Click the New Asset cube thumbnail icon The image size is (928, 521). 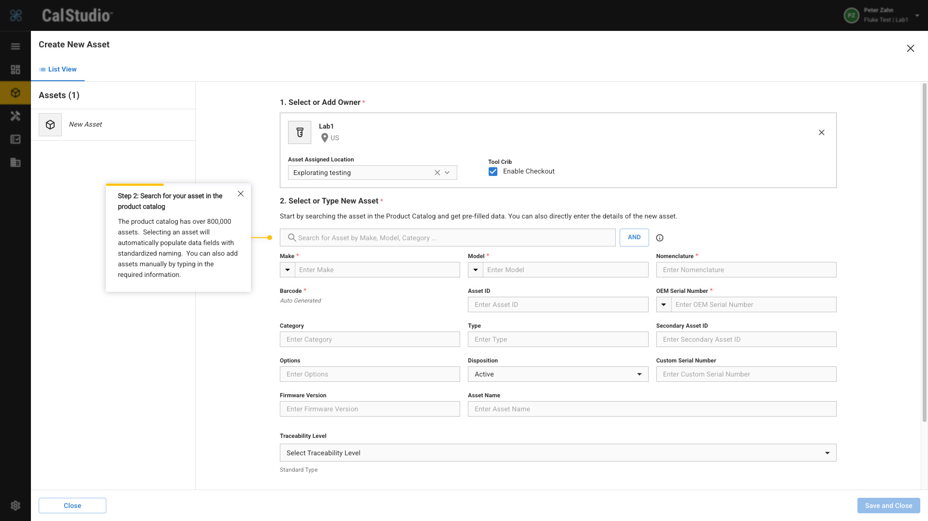pyautogui.click(x=50, y=125)
